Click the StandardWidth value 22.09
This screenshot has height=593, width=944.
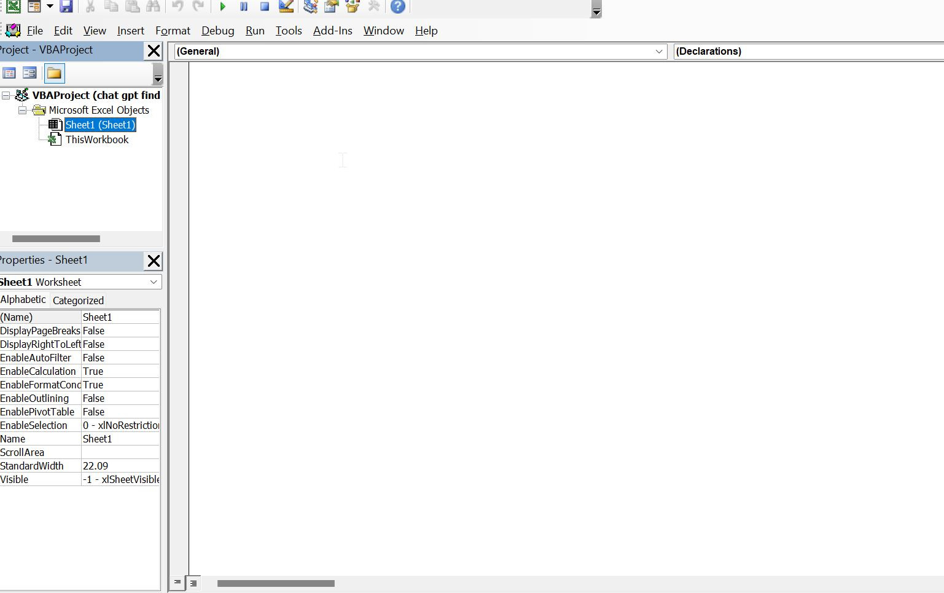tap(120, 466)
